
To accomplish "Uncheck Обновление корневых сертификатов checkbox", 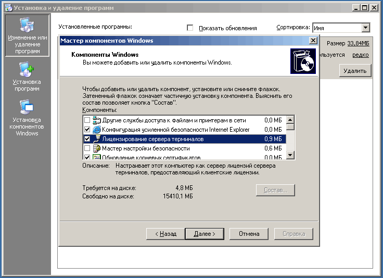I will pos(87,157).
